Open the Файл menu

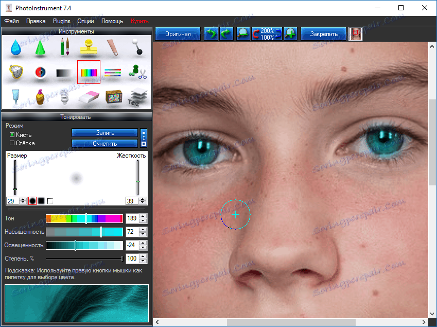[x=11, y=21]
